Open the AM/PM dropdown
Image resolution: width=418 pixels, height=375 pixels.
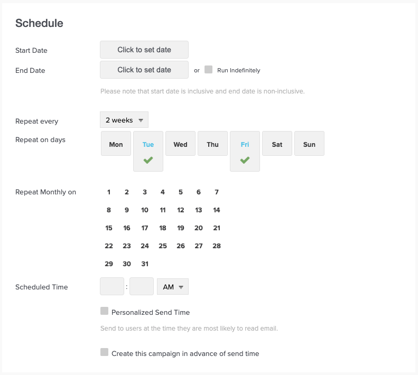pos(173,287)
